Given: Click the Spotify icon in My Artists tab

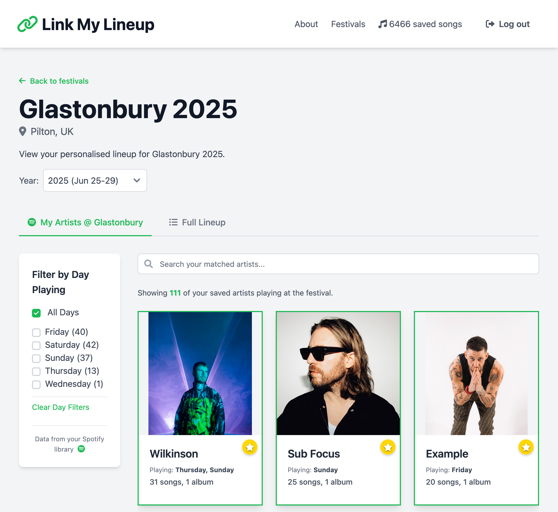Looking at the screenshot, I should coord(32,222).
